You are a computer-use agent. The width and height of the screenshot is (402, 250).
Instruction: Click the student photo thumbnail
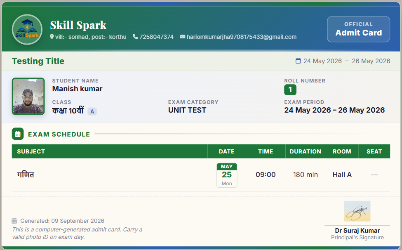pyautogui.click(x=28, y=96)
